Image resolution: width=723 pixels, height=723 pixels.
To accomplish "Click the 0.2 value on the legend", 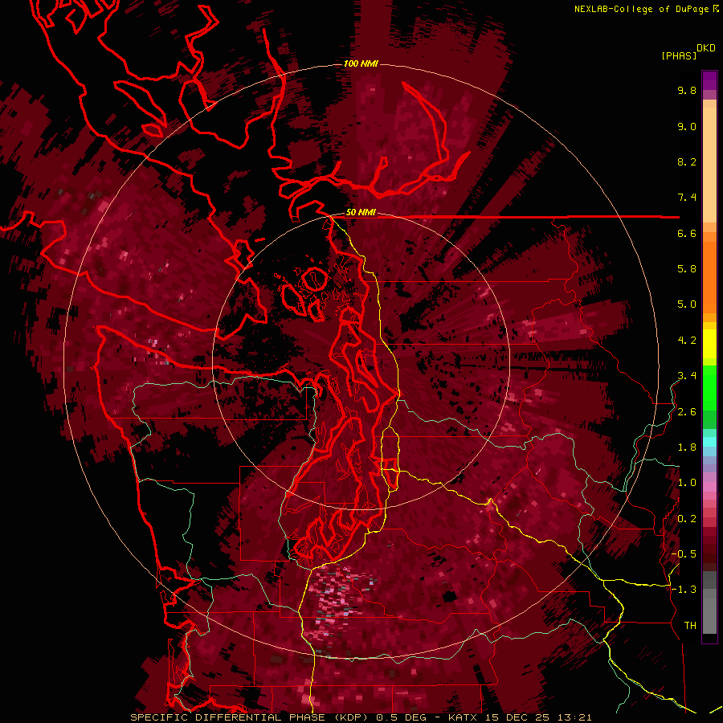I will [687, 519].
